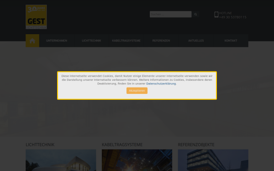Open the Datenschutzerklärung link

pos(161,83)
